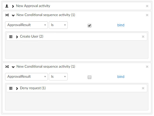Click the shuffle icon on second Conditional sequence
Image resolution: width=154 pixels, height=116 pixels.
[x=7, y=67]
